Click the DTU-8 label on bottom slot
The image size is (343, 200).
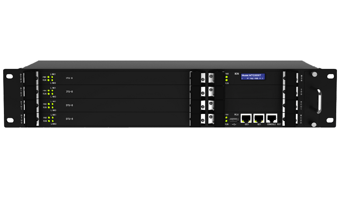pos(69,119)
